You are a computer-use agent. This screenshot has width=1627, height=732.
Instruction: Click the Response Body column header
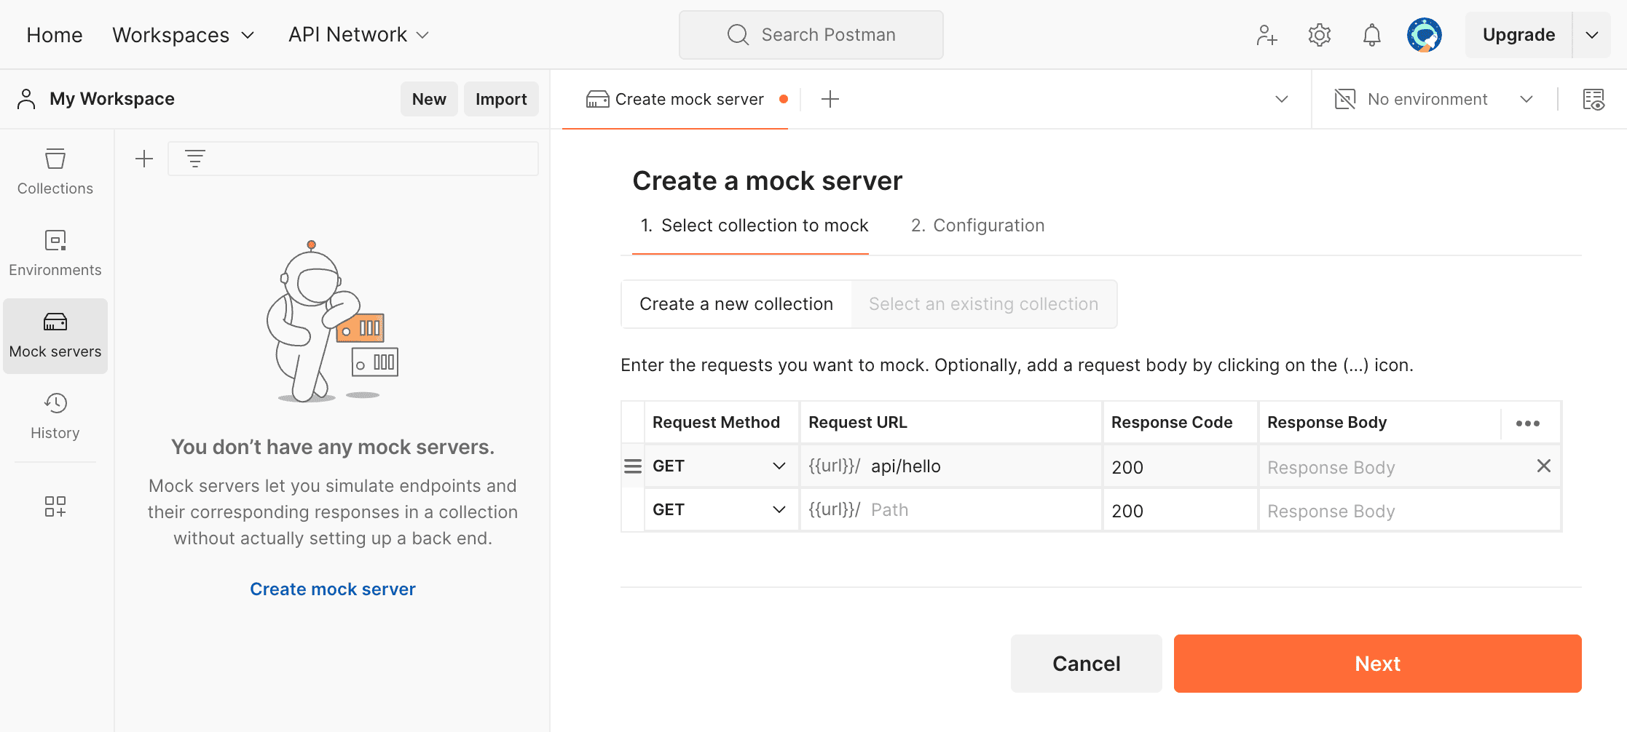click(1327, 423)
